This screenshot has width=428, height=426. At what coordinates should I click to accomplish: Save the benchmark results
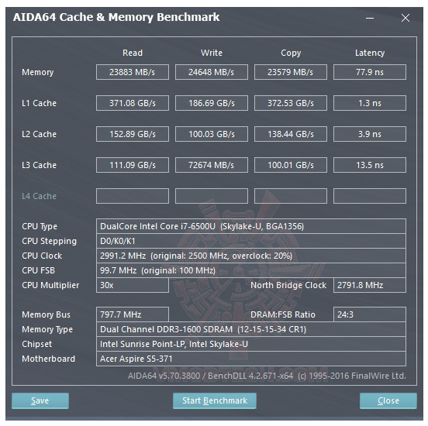click(x=40, y=400)
